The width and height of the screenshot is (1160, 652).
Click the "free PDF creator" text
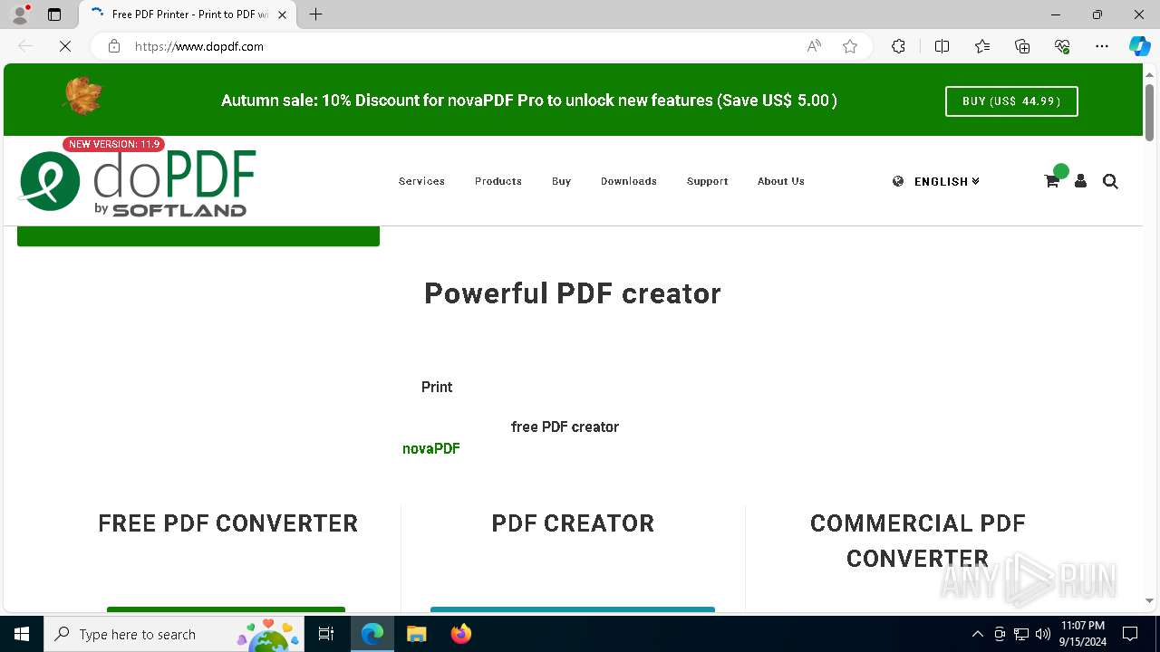click(x=565, y=427)
